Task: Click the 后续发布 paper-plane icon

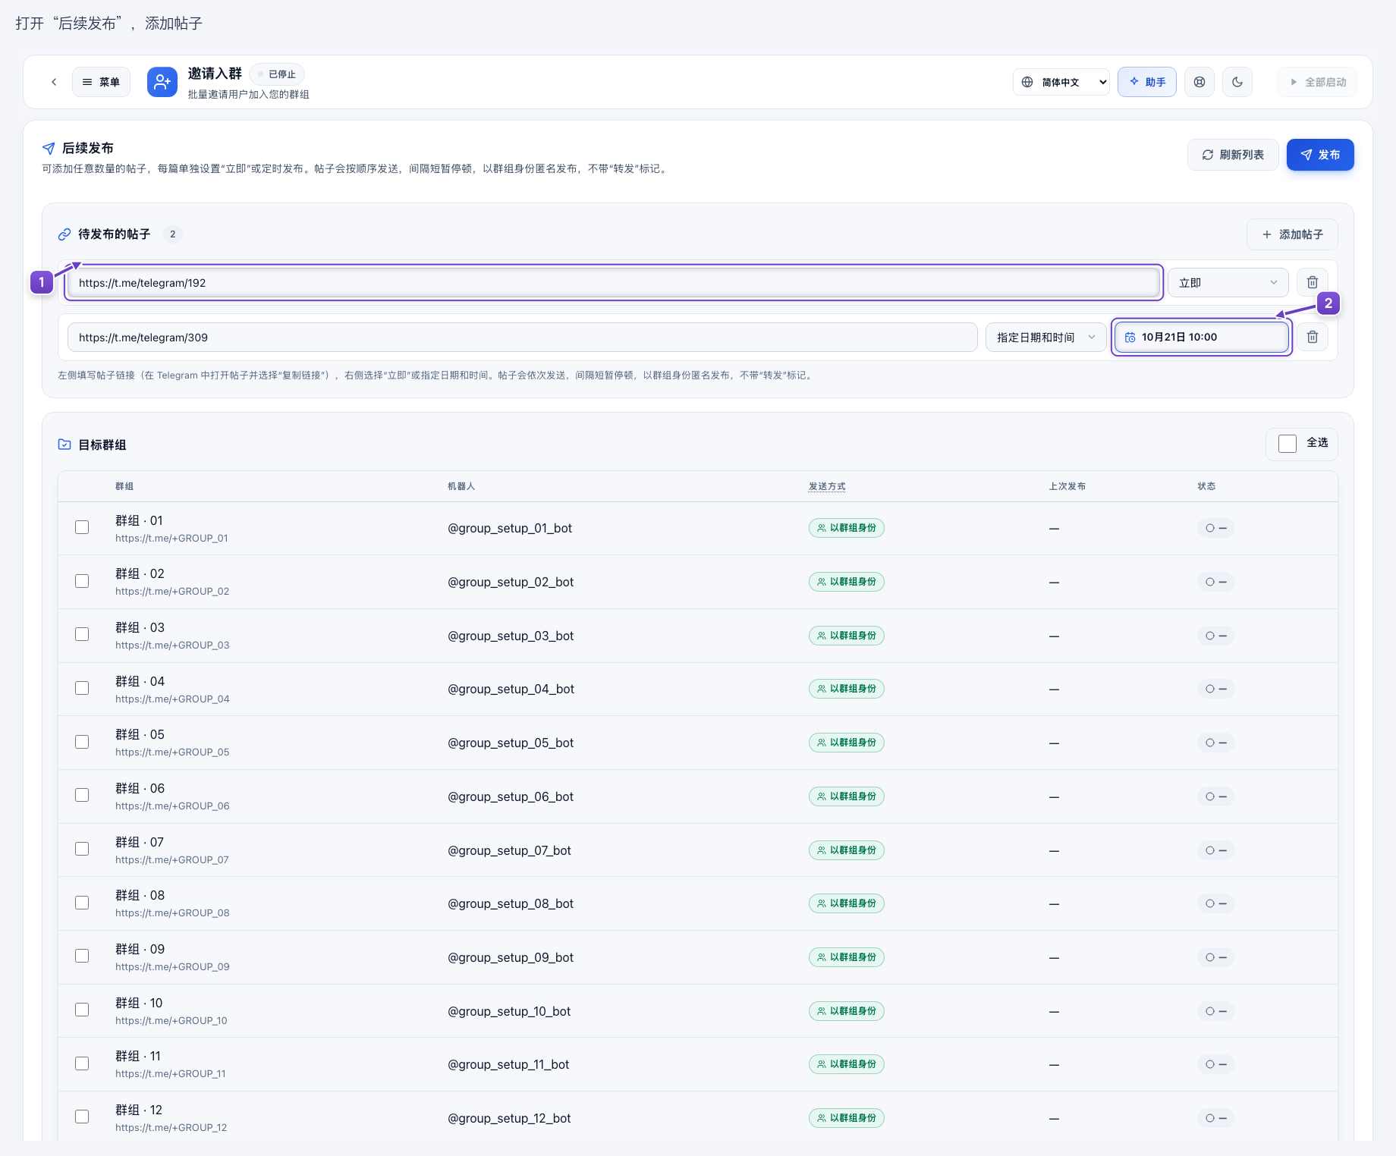Action: [x=49, y=148]
